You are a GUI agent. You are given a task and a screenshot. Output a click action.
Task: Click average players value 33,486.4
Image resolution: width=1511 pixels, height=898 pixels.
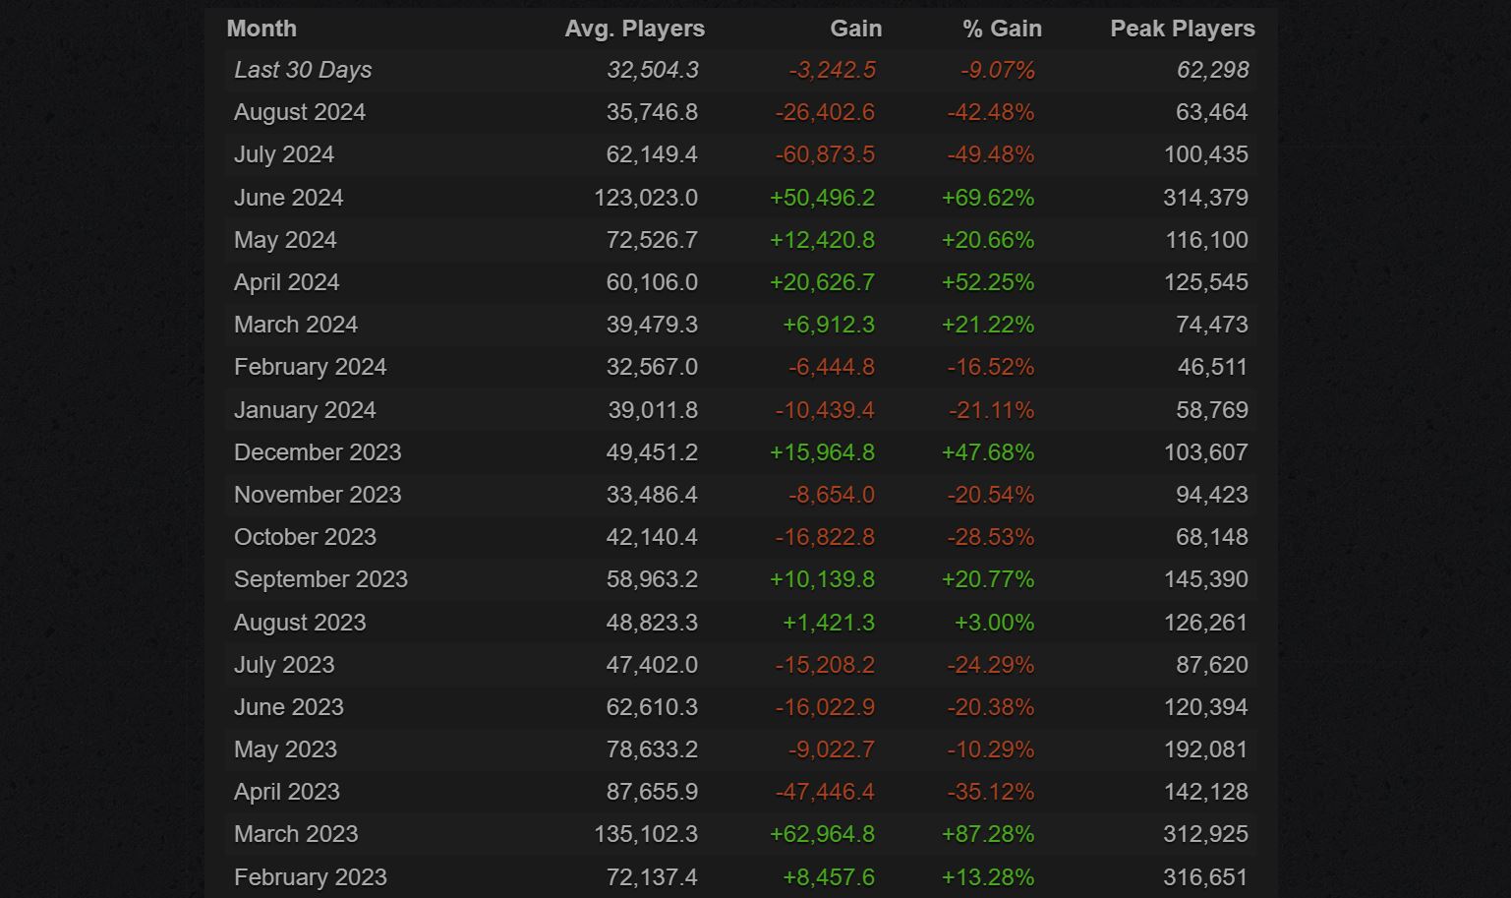(x=652, y=495)
